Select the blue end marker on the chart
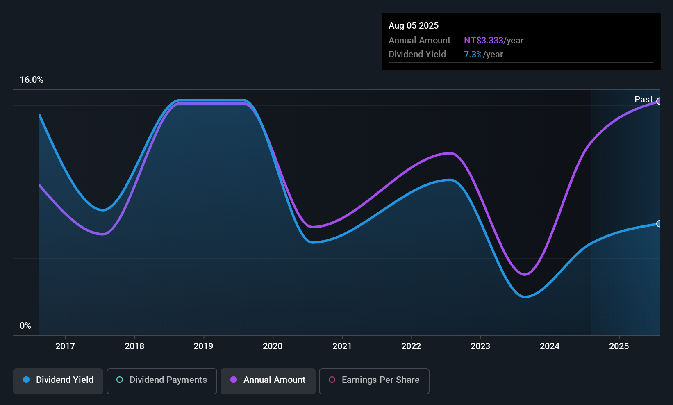This screenshot has width=673, height=405. (659, 224)
